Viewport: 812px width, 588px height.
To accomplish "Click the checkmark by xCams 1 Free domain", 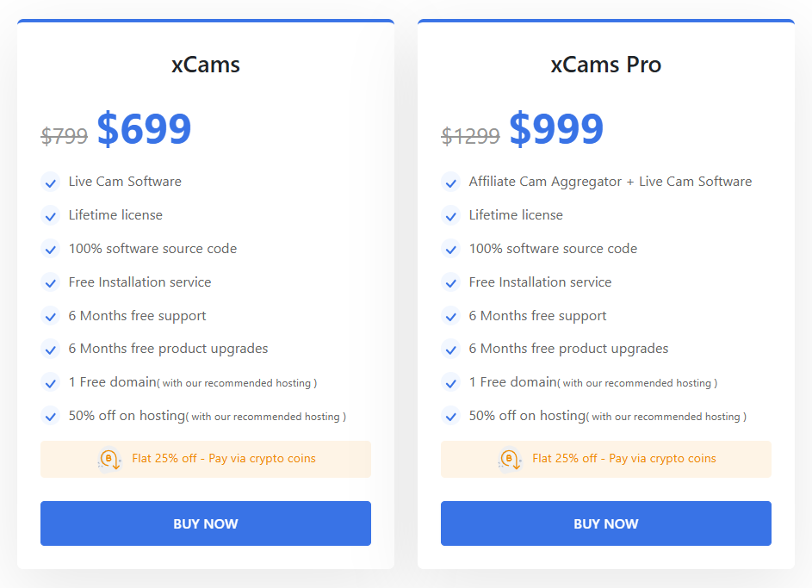I will pyautogui.click(x=50, y=382).
